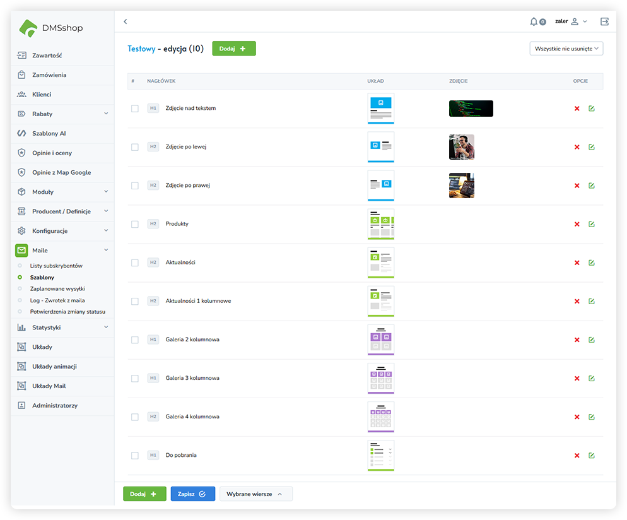Edit the Zdjęcie nad tekstem row
This screenshot has width=627, height=520.
(591, 109)
